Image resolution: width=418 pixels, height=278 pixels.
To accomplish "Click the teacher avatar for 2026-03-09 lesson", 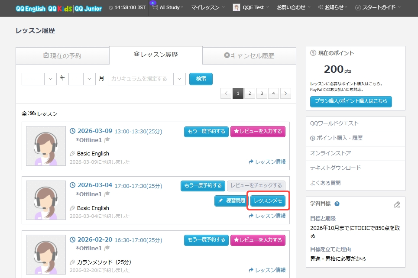I will [46, 146].
